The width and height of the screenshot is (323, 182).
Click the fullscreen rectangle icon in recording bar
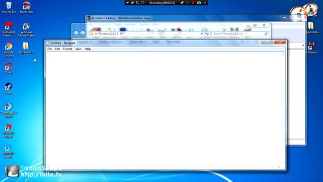tap(142, 3)
